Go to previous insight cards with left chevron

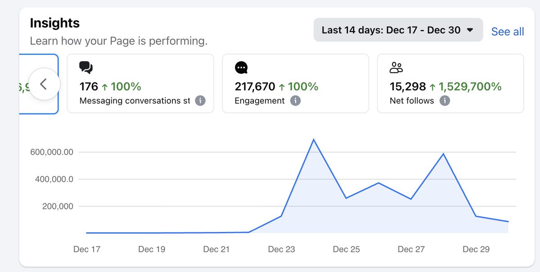(44, 84)
